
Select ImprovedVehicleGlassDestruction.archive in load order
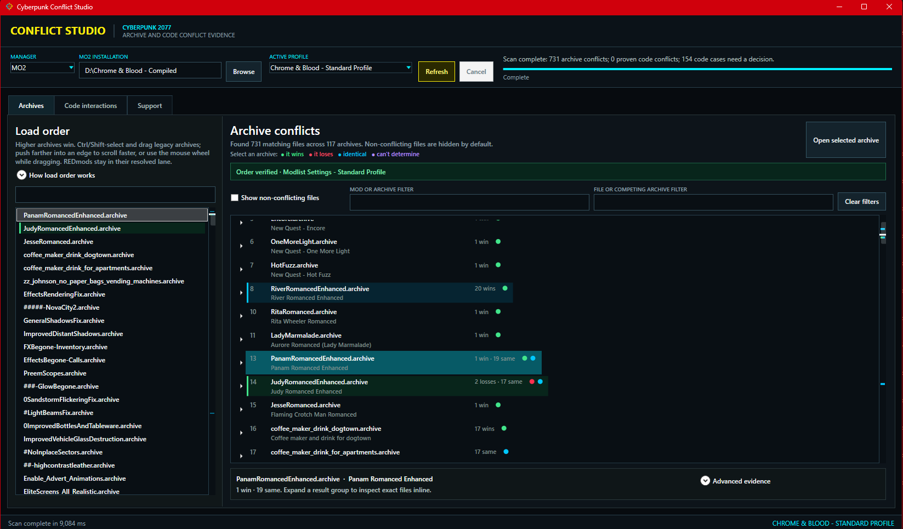[112, 439]
